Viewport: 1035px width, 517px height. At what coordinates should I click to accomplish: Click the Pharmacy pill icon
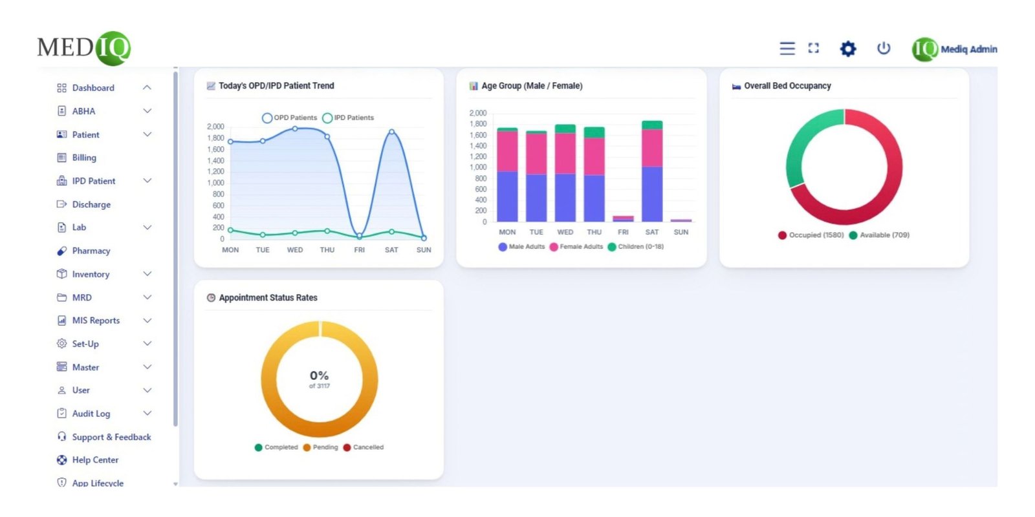(x=61, y=251)
